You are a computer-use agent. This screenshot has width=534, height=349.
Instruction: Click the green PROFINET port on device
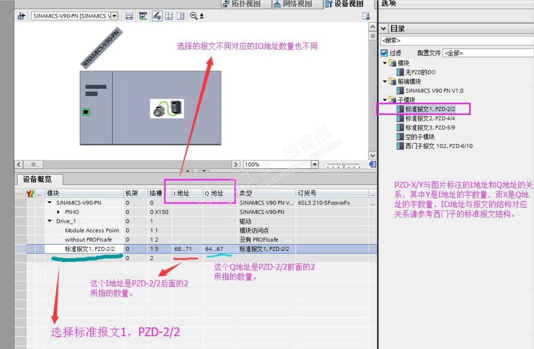pyautogui.click(x=86, y=112)
